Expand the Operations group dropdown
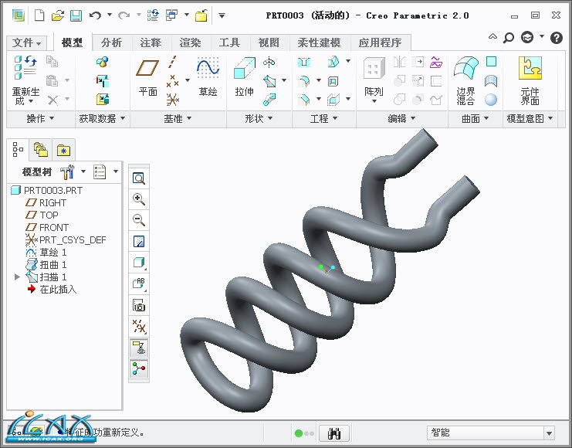This screenshot has height=448, width=572. click(40, 119)
